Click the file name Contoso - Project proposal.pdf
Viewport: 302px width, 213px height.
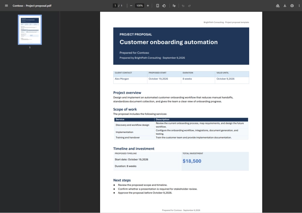pos(32,6)
